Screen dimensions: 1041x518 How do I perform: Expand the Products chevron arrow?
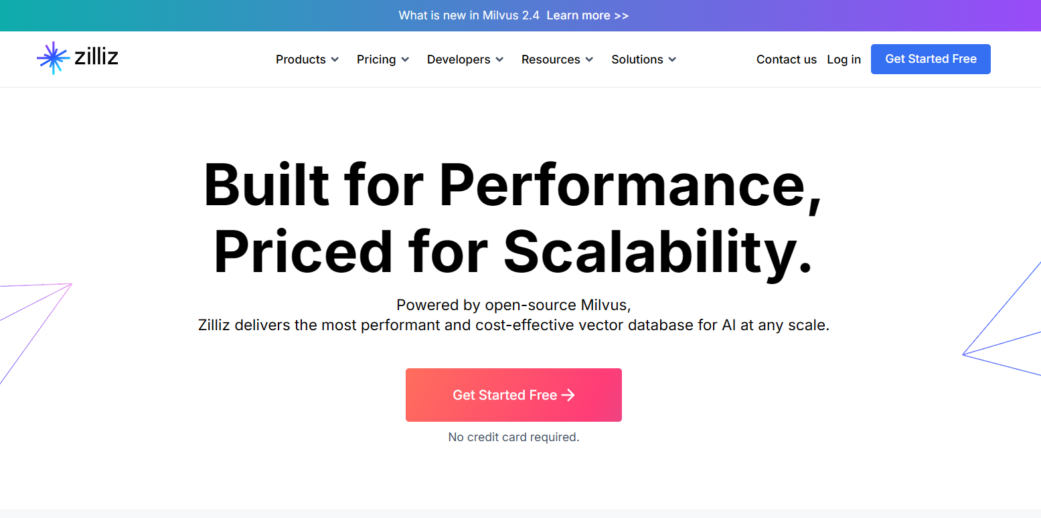coord(335,59)
